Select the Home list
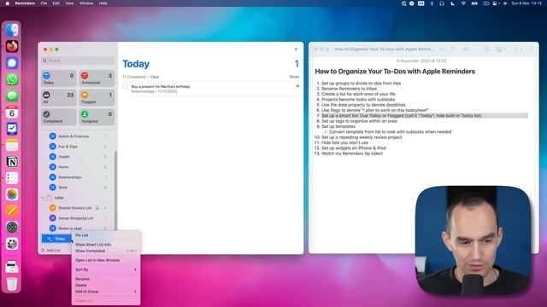 [x=78, y=167]
